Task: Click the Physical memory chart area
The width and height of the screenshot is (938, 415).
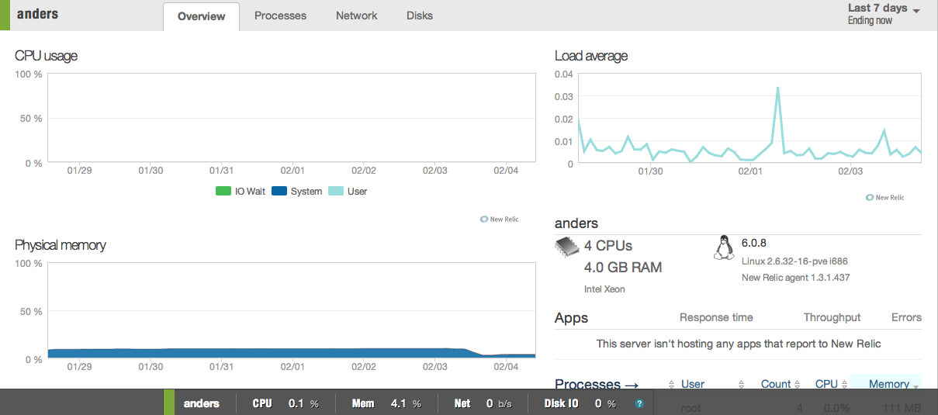Action: (x=292, y=311)
